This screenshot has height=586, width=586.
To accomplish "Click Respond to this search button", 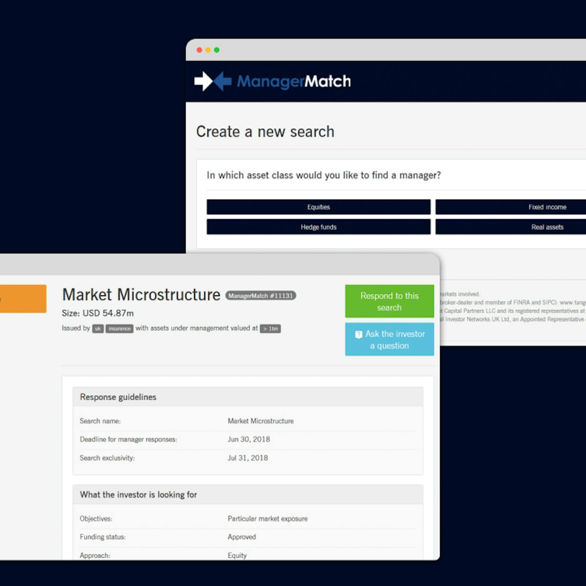I will click(389, 301).
